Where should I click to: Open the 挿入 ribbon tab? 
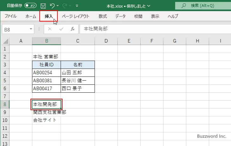click(49, 16)
